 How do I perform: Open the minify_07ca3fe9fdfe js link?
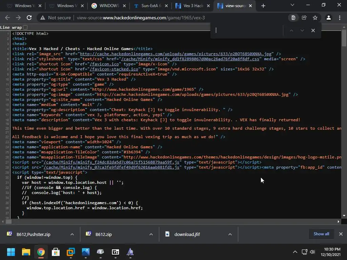111,167
